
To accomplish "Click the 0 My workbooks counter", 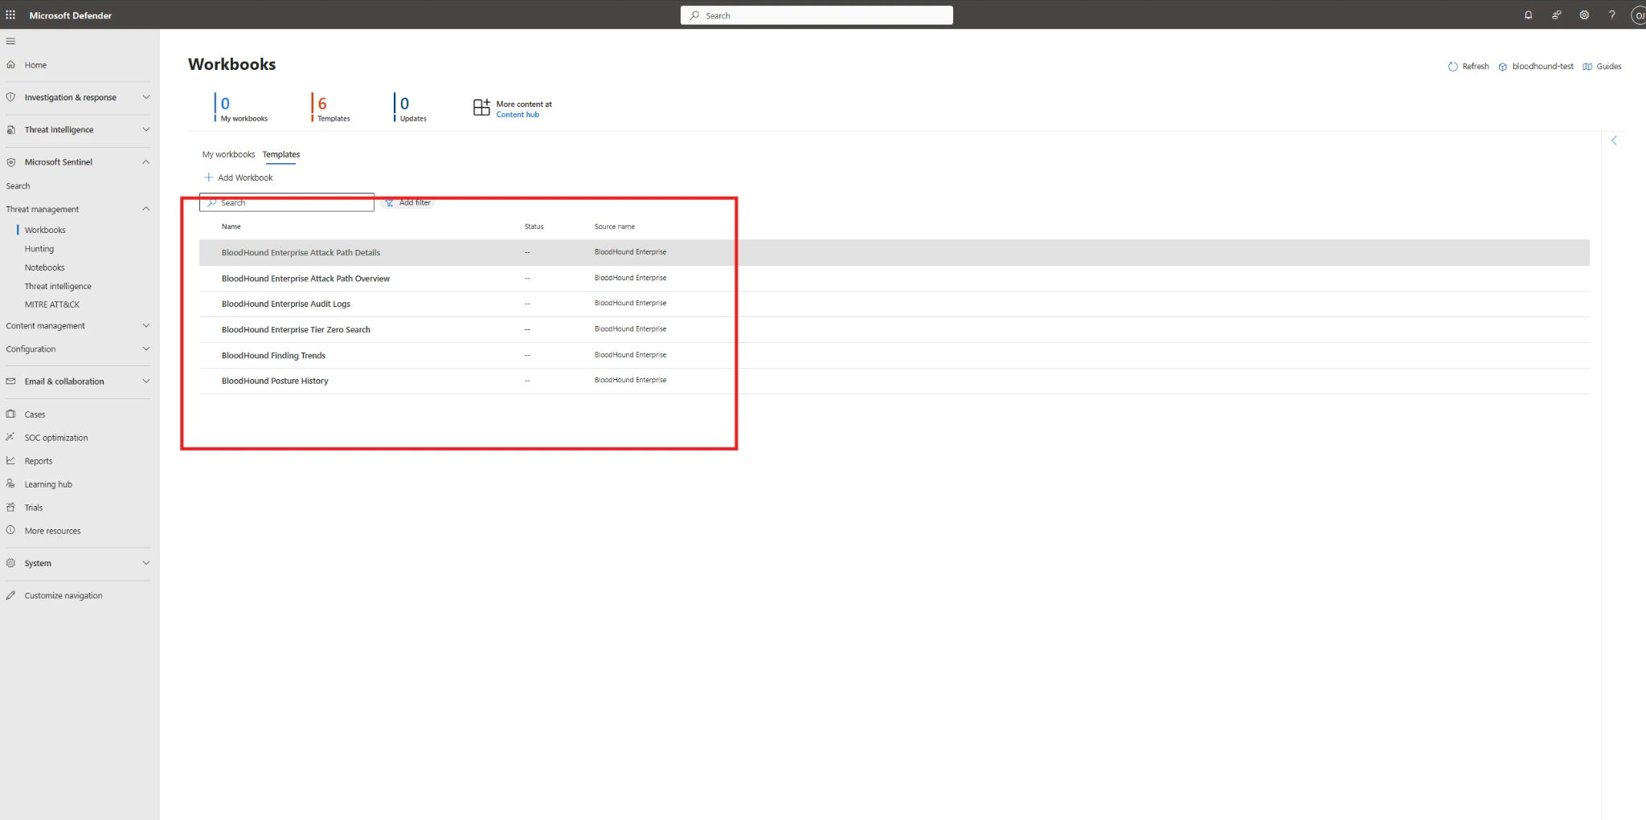I will [x=242, y=108].
